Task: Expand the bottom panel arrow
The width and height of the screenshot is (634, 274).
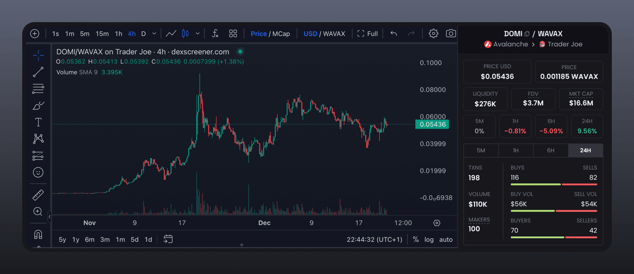Action: point(241,246)
